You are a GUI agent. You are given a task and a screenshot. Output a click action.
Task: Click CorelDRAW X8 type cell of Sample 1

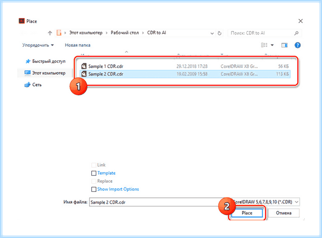[x=239, y=66]
